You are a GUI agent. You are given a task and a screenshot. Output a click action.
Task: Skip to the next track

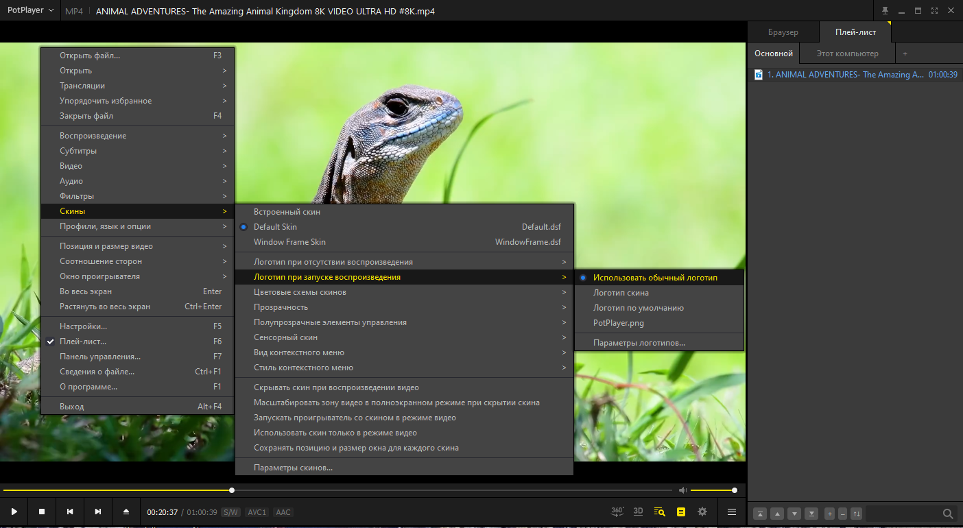[x=98, y=512]
